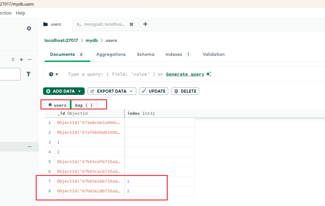
Task: Expand the ADD DATA dropdown
Action: [x=80, y=91]
